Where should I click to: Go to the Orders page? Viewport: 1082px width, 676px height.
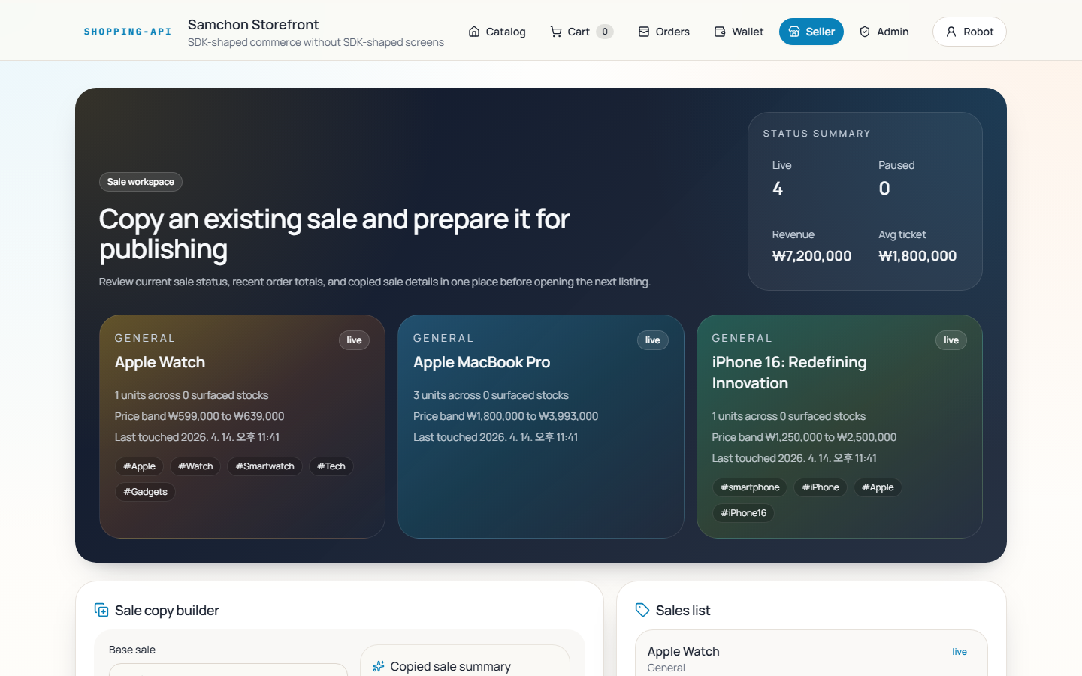pyautogui.click(x=663, y=32)
